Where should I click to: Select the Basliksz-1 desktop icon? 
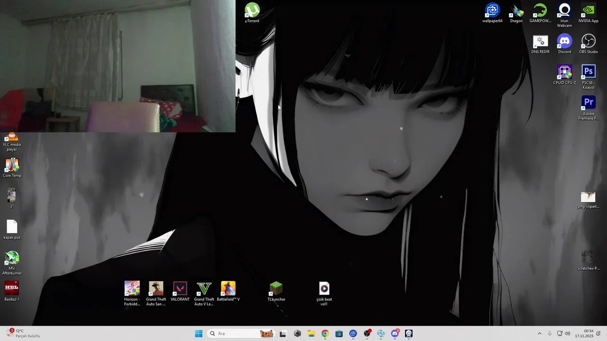[x=12, y=291]
